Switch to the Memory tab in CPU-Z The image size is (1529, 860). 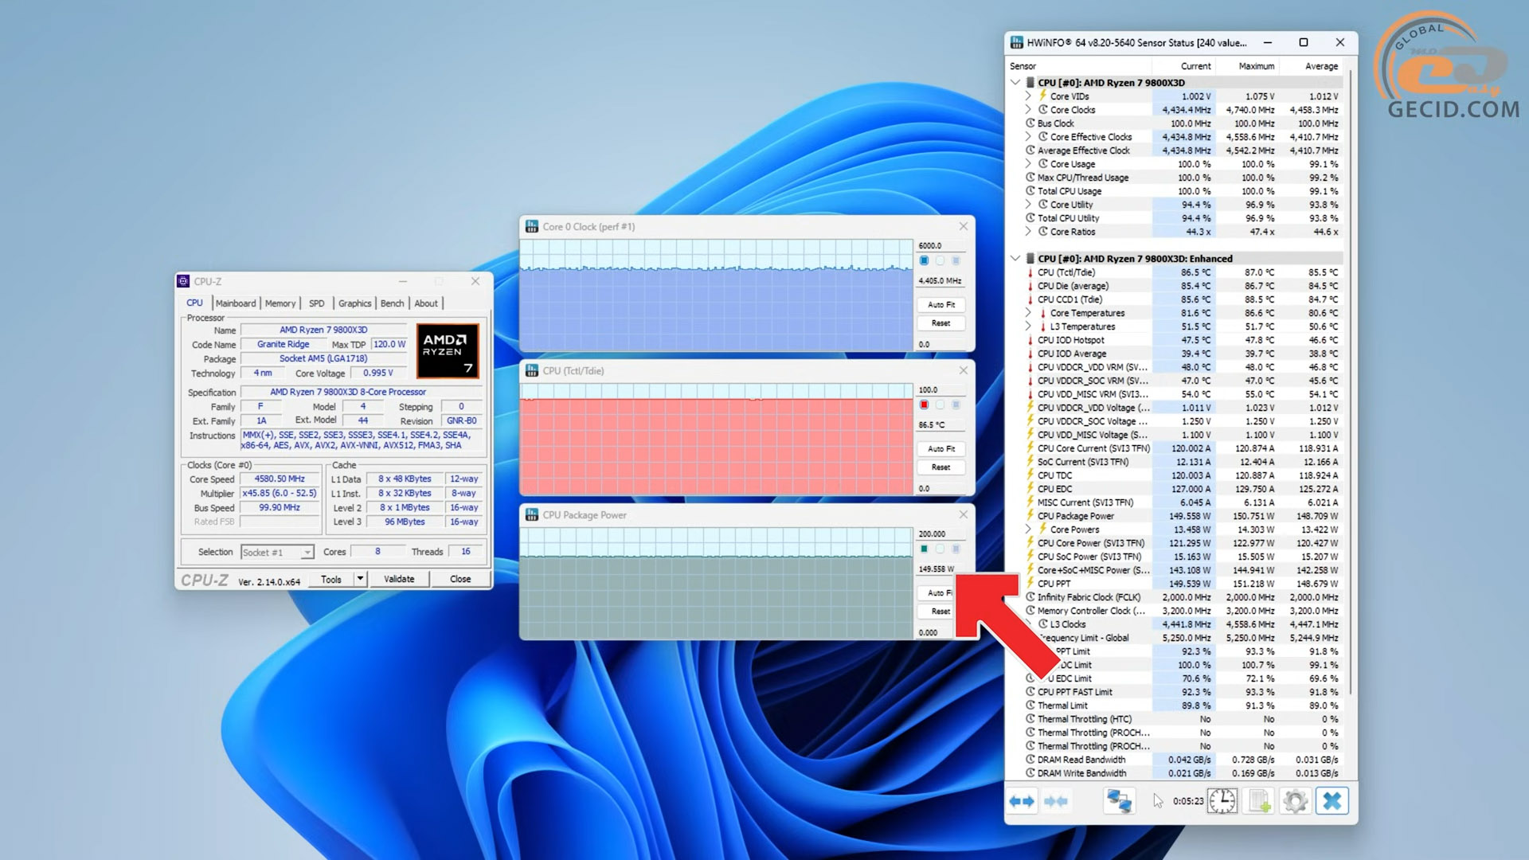280,303
